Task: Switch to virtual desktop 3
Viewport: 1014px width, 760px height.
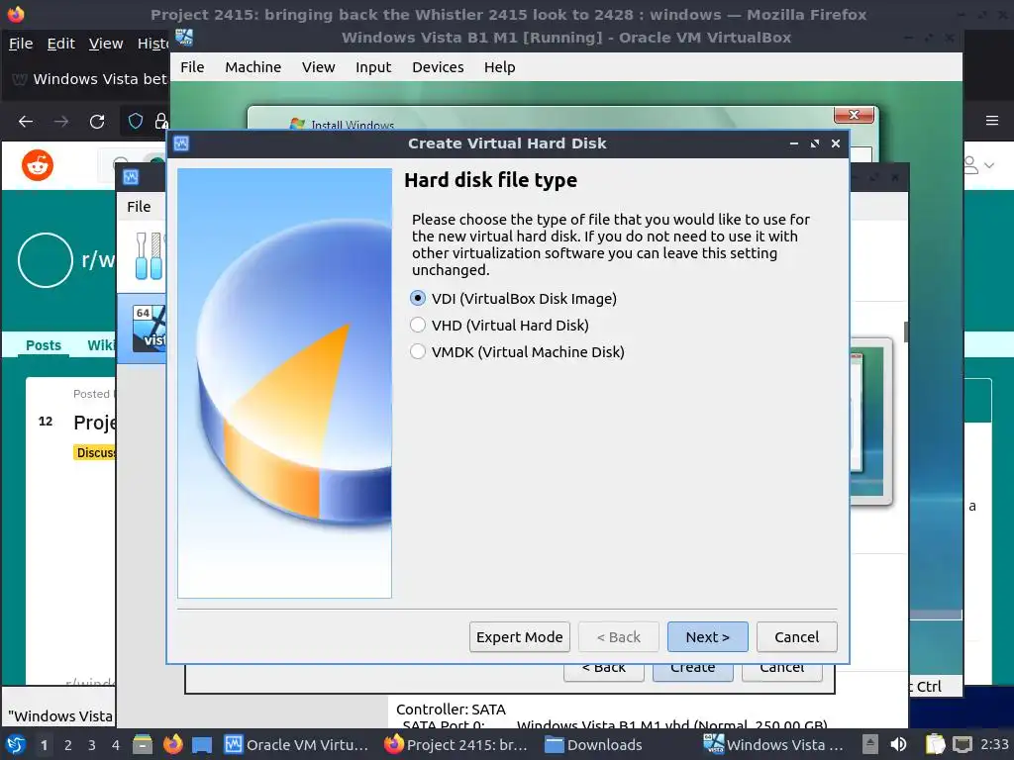Action: (x=92, y=745)
